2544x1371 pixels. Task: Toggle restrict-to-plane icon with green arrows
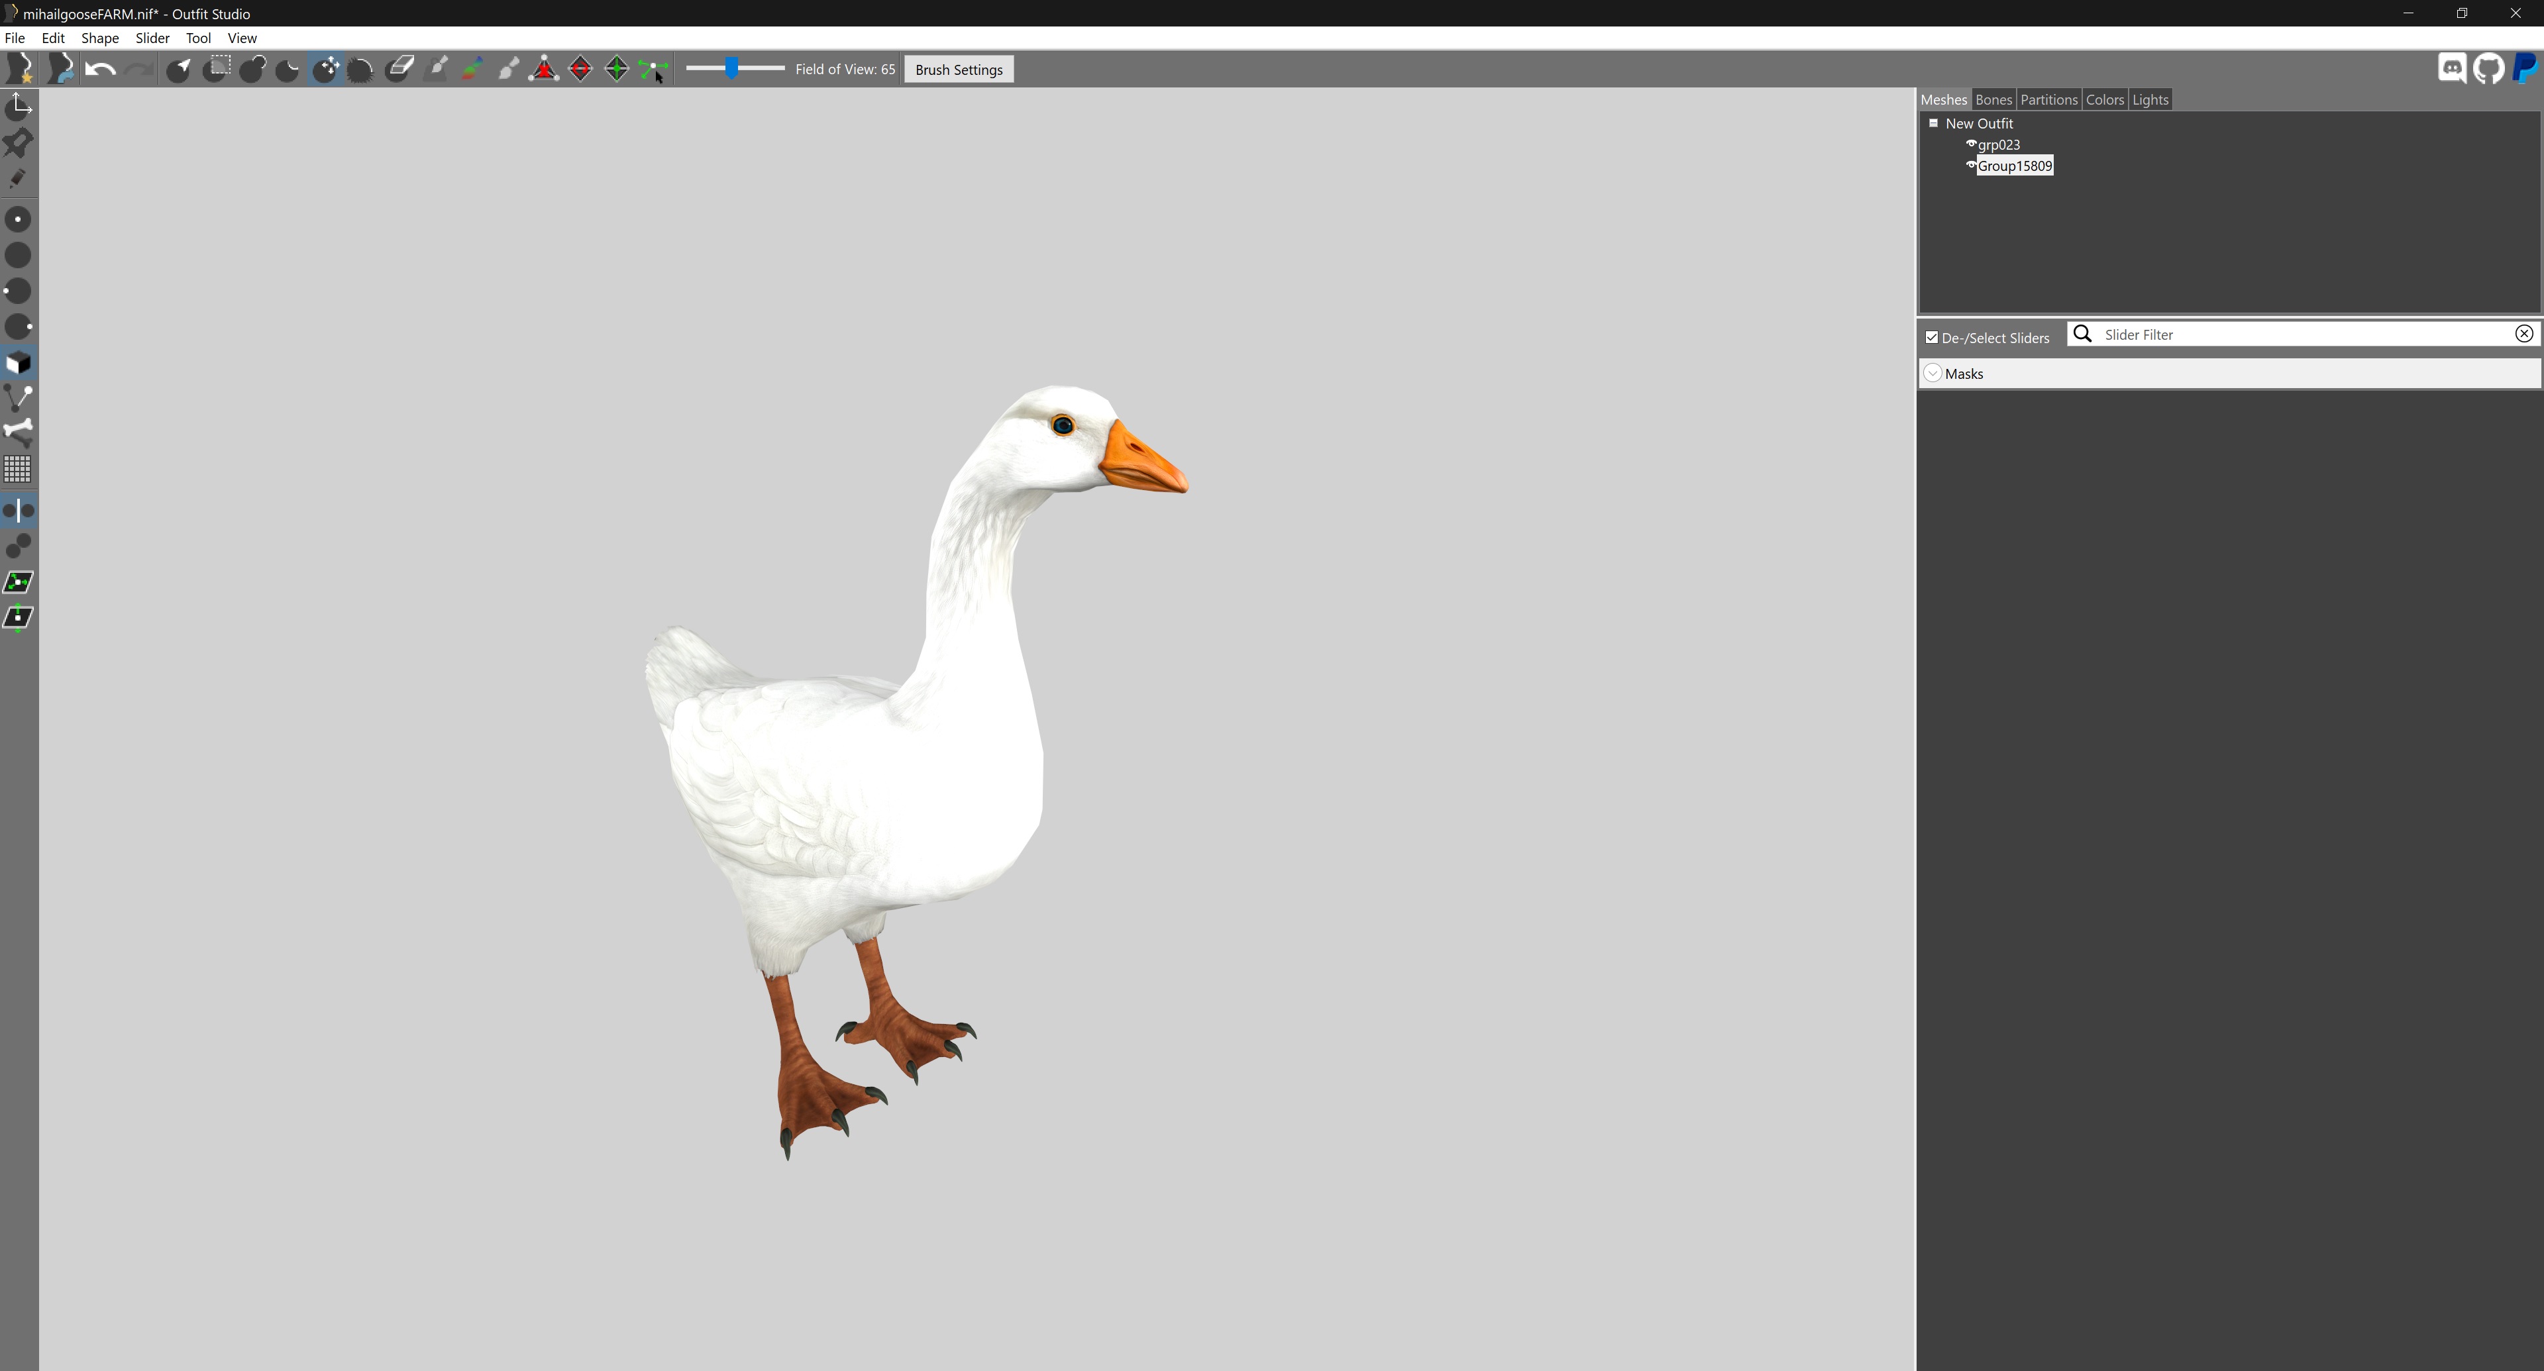(x=19, y=582)
